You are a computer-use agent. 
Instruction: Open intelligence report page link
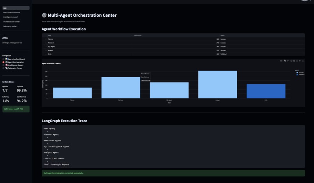[x=11, y=17]
